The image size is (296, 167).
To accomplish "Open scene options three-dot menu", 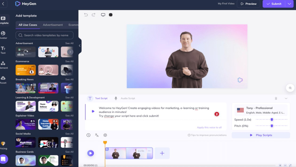I will click(x=149, y=151).
